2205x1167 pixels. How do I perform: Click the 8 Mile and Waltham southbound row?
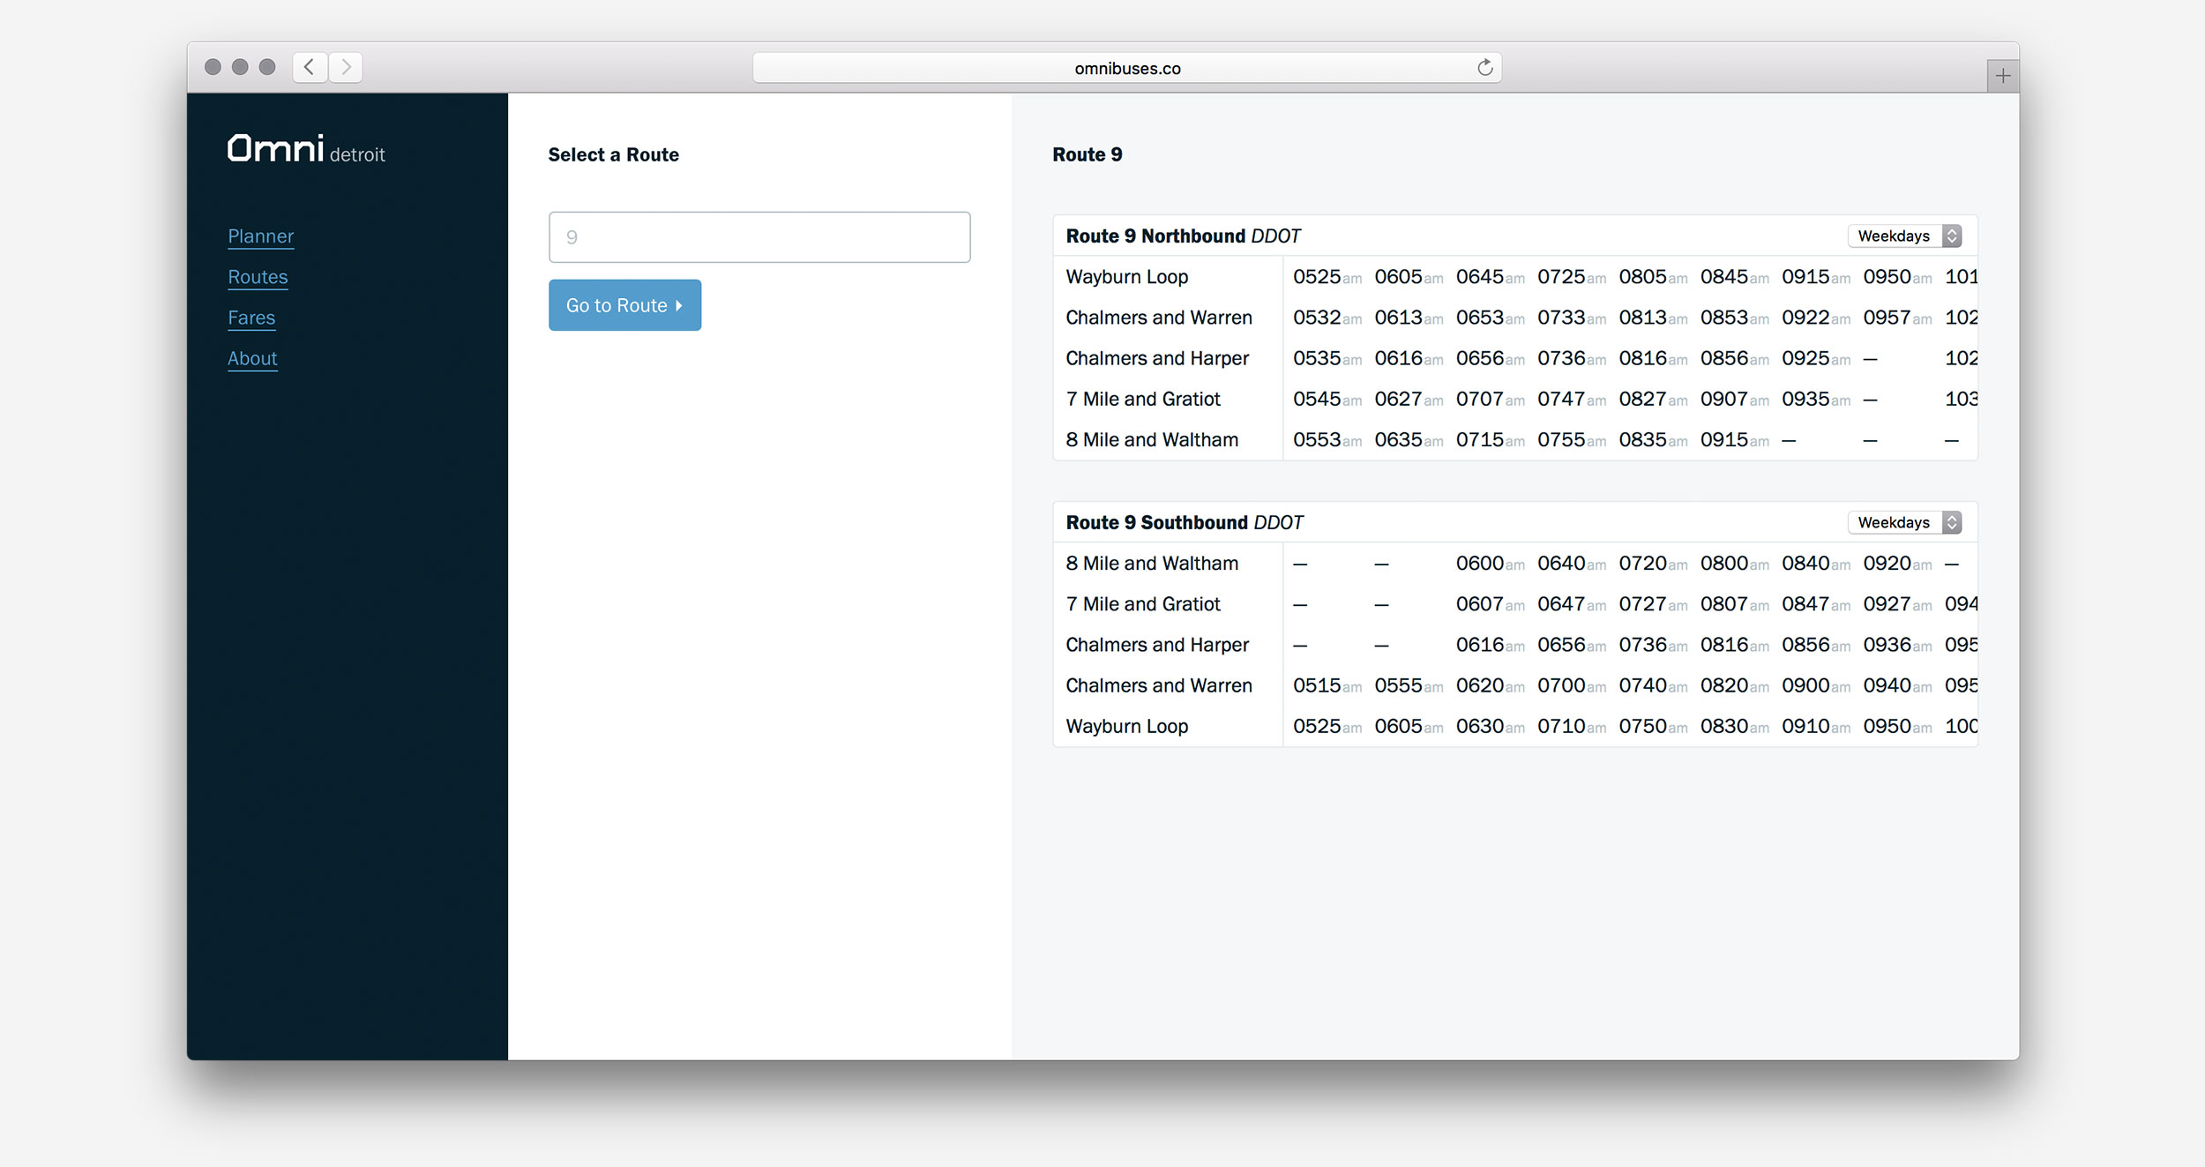(x=1151, y=563)
